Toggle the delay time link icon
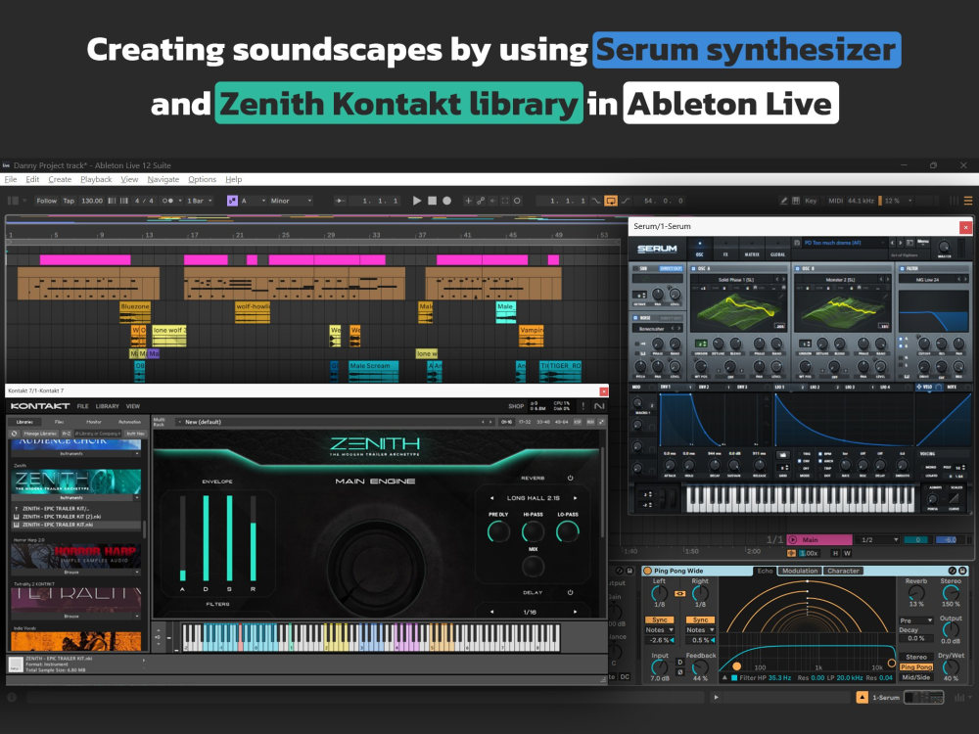The height and width of the screenshot is (734, 979). (680, 594)
